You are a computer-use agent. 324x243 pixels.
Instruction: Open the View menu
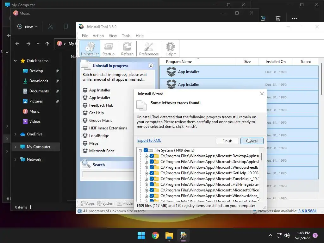(113, 35)
